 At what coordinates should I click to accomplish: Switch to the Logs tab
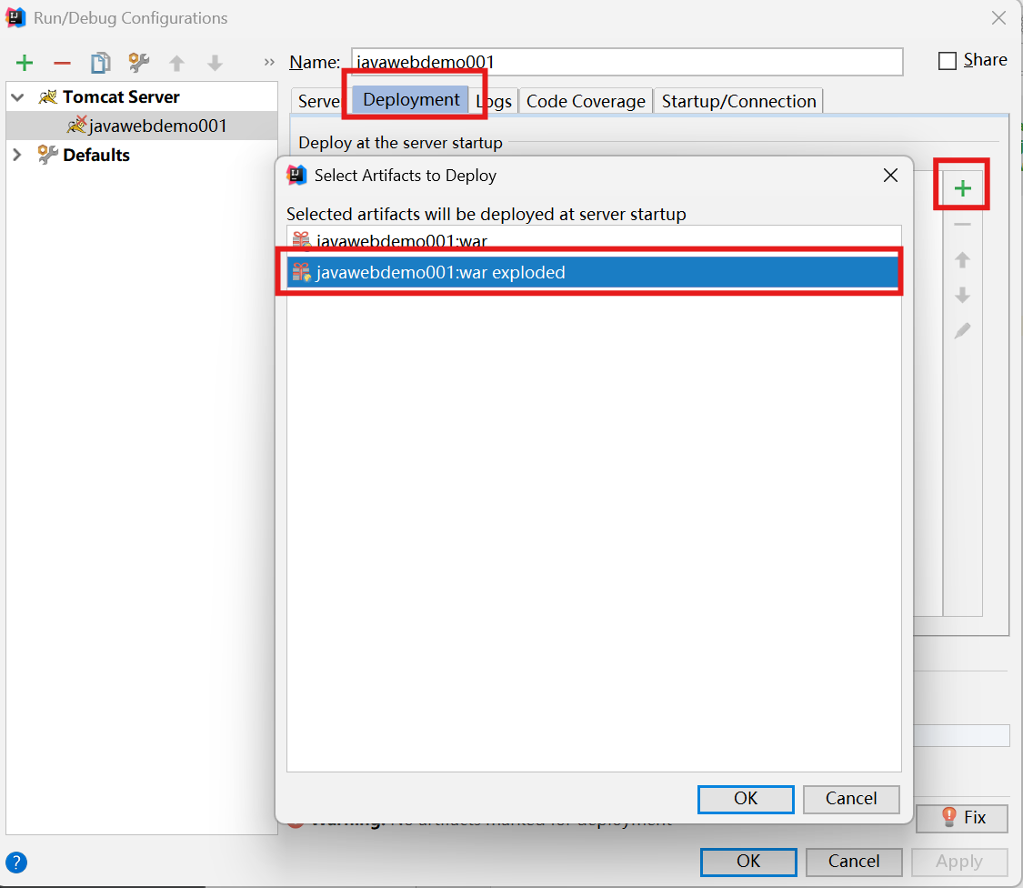[x=495, y=101]
